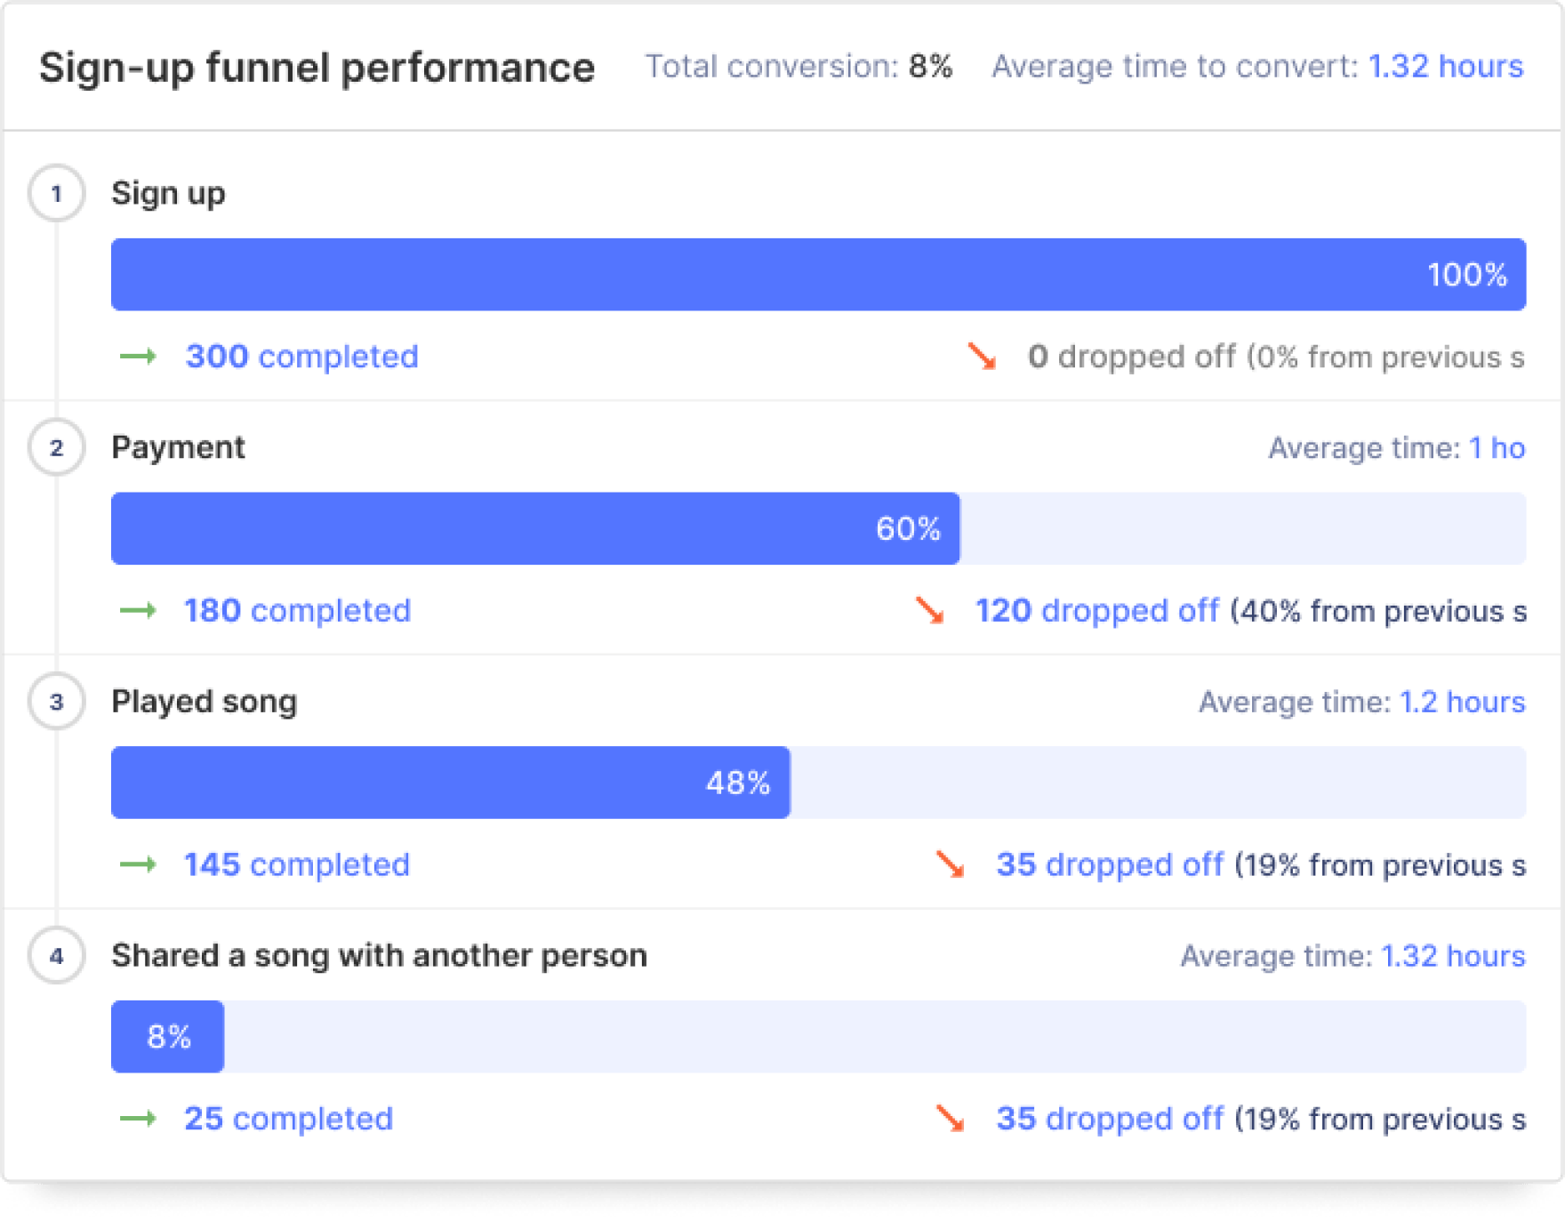Click the 8% shared song bar
Image resolution: width=1565 pixels, height=1221 pixels.
(x=168, y=1037)
